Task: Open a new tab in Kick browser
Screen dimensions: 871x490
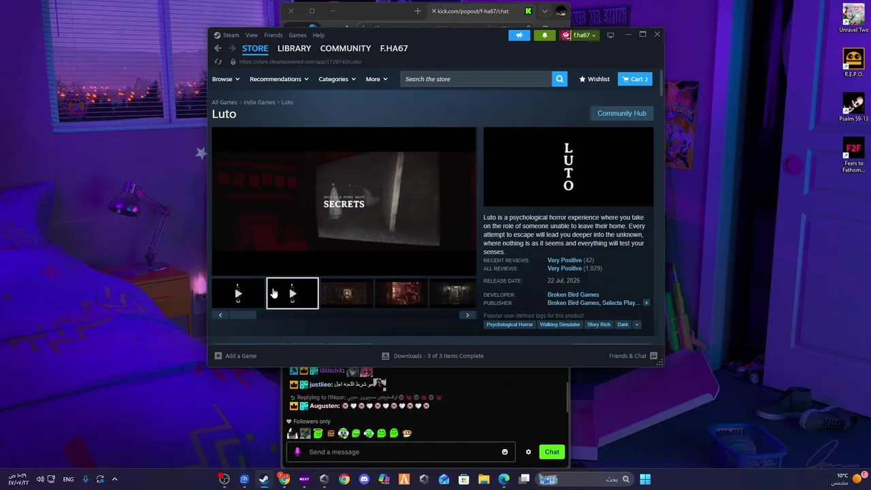Action: pos(418,11)
